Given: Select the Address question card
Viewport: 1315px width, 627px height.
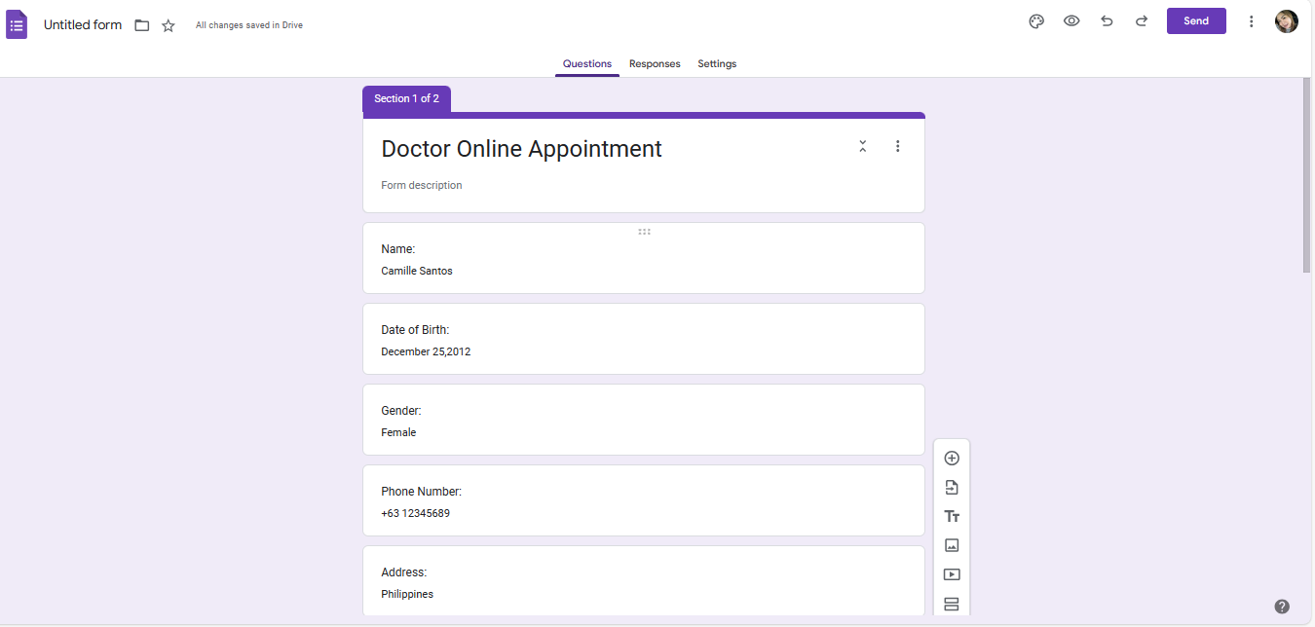Looking at the screenshot, I should point(644,581).
